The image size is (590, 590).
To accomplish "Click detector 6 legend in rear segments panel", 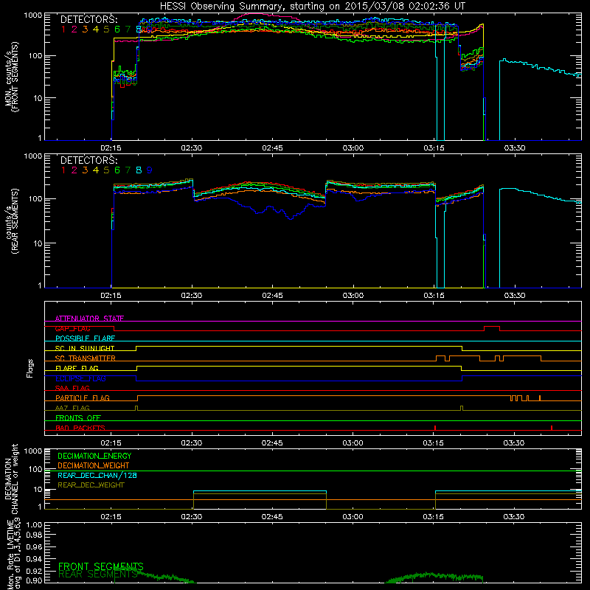I will tap(117, 170).
